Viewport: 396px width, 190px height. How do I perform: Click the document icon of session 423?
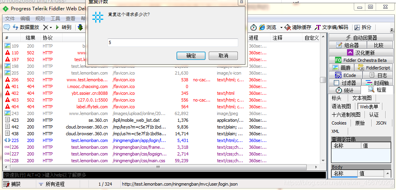point(8,120)
